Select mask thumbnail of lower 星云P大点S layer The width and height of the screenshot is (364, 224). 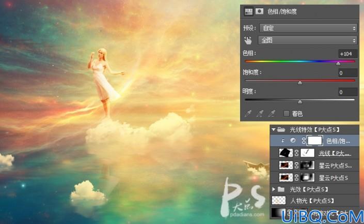point(308,177)
